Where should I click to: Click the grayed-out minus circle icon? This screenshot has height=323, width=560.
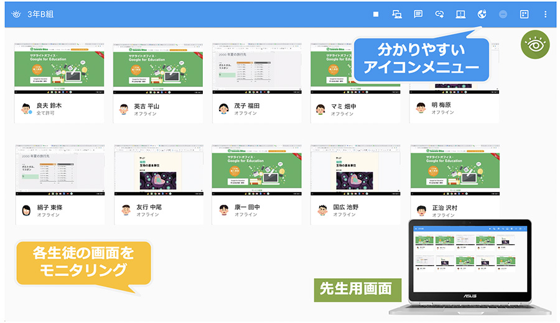(x=503, y=14)
